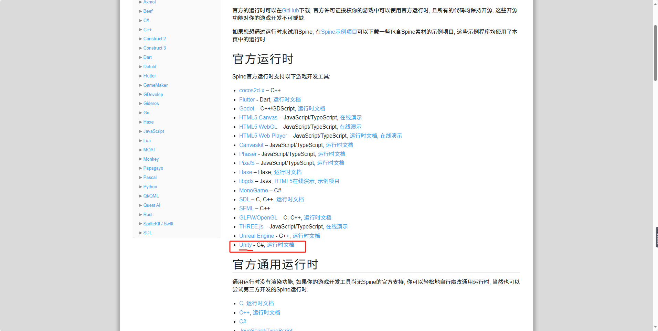Open the Godot runtime link

(x=246, y=108)
